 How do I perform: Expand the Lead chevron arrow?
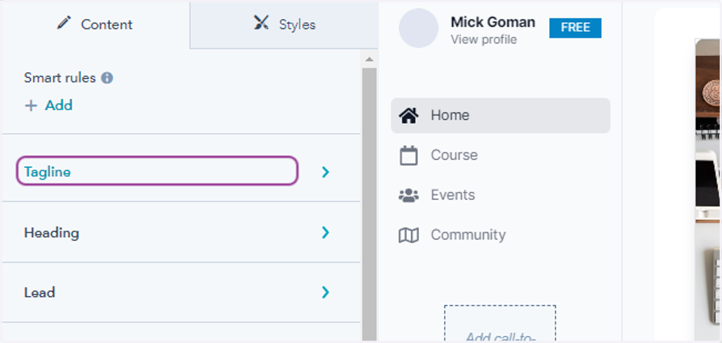pos(326,292)
